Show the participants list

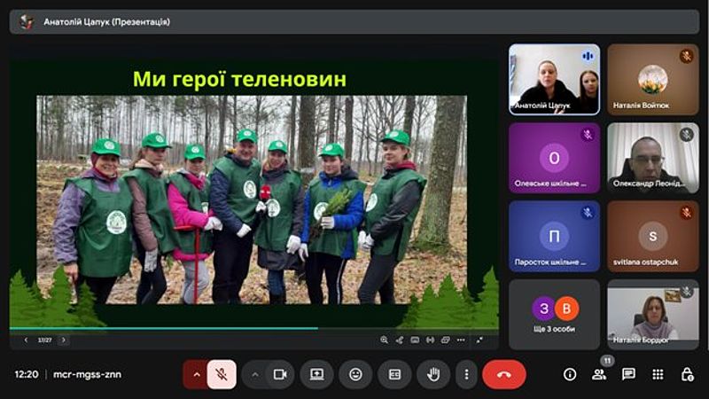599,374
